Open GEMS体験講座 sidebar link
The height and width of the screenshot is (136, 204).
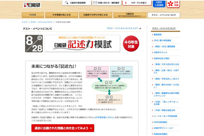(x=160, y=122)
